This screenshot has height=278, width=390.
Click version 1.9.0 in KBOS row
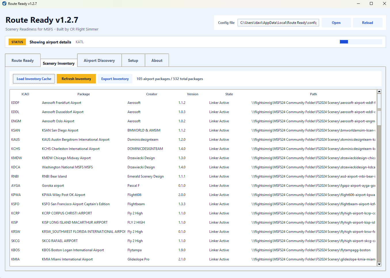tap(182, 250)
